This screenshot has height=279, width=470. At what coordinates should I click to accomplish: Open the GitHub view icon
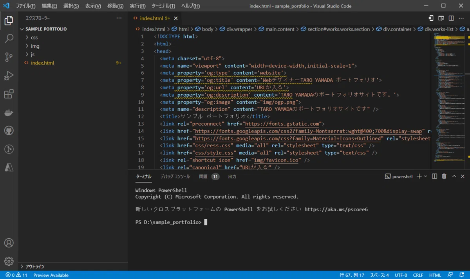pos(9,131)
